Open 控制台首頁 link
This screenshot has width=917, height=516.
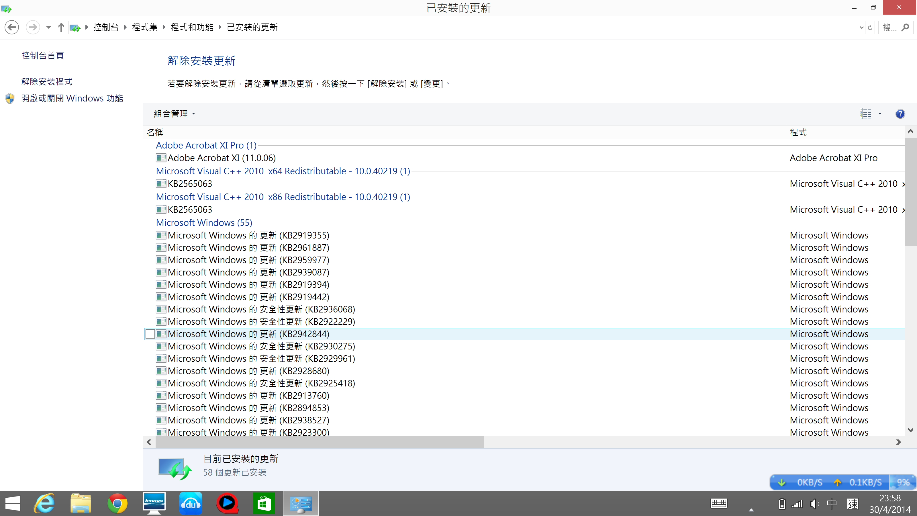tap(43, 56)
